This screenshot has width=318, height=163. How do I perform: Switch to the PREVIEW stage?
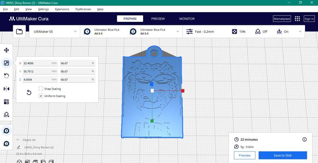tap(158, 19)
